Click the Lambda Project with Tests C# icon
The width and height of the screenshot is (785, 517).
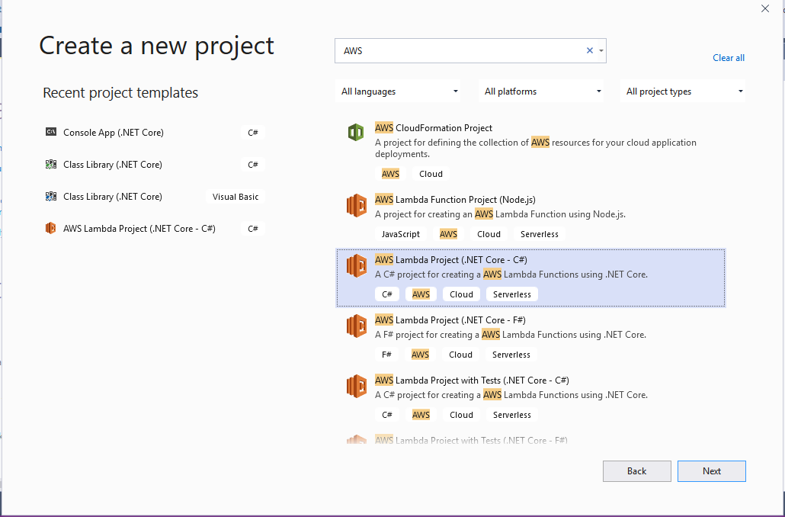(x=356, y=386)
